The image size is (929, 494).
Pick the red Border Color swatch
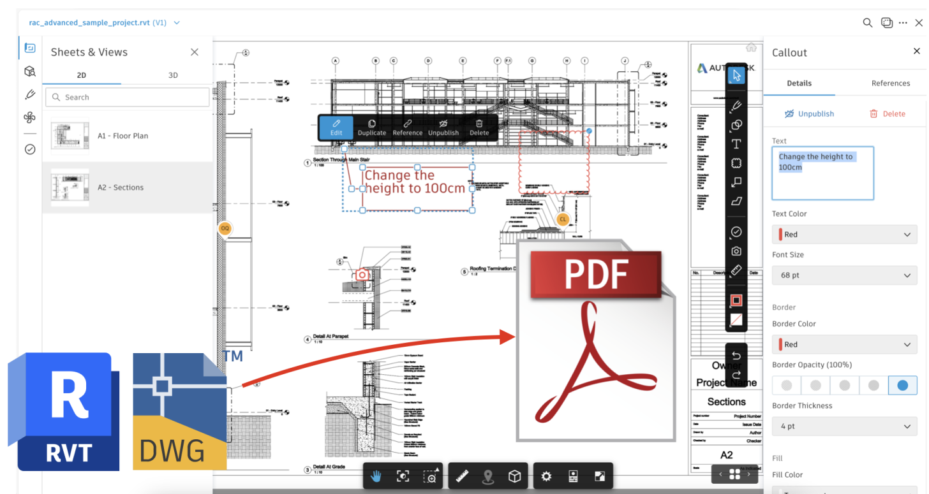[x=844, y=344]
